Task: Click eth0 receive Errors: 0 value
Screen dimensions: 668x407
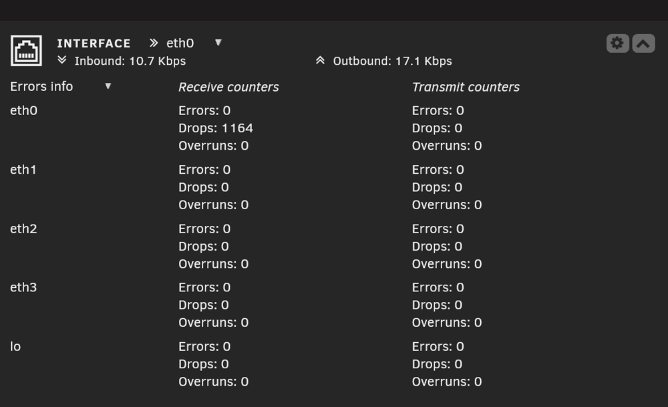Action: click(204, 110)
